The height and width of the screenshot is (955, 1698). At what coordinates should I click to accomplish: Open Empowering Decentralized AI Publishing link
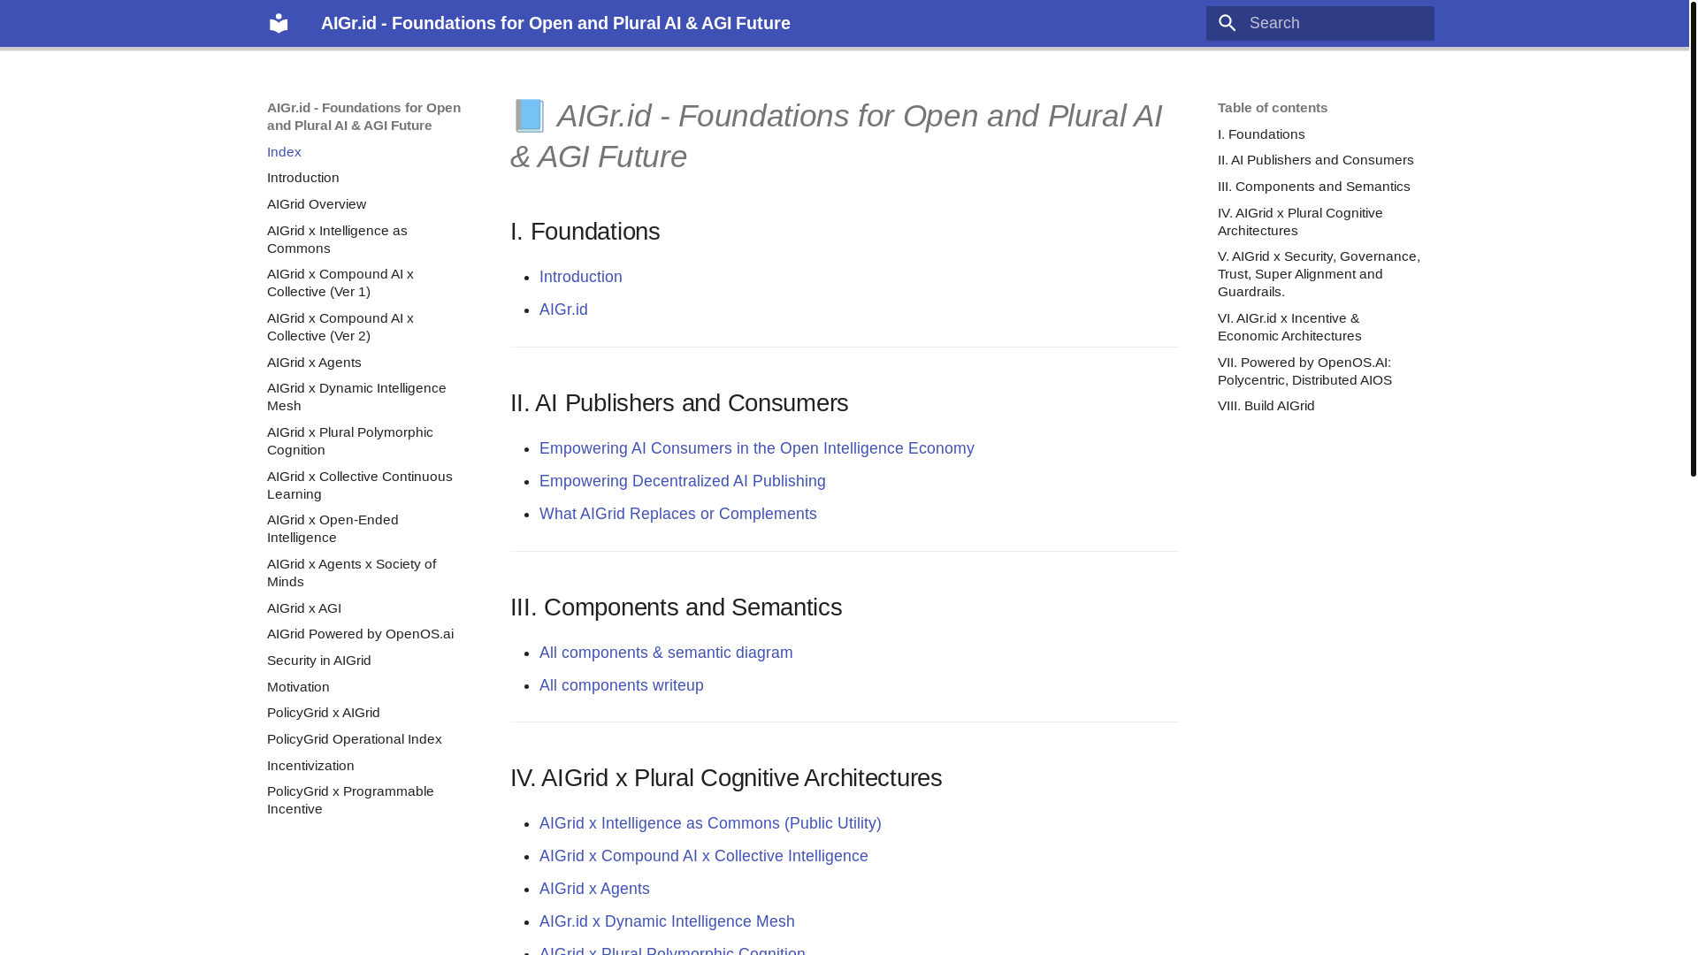pos(683,481)
